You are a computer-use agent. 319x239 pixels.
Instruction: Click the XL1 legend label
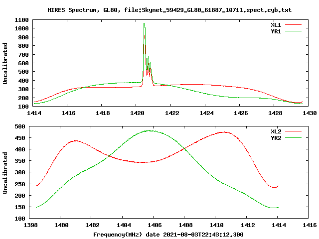pos(276,25)
